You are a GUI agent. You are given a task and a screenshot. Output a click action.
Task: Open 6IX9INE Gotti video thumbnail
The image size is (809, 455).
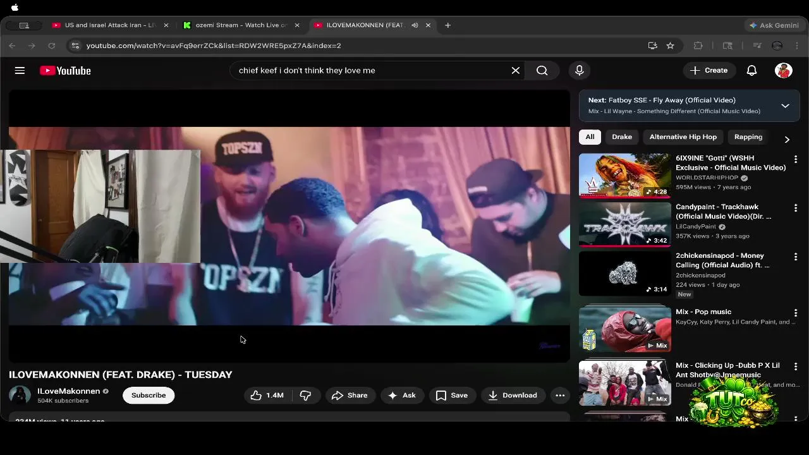[625, 176]
